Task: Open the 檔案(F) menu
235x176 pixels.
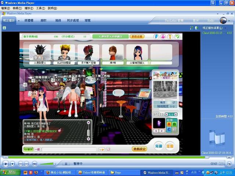Action: point(6,8)
